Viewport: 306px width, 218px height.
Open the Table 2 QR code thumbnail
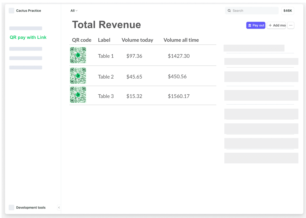[x=78, y=76]
